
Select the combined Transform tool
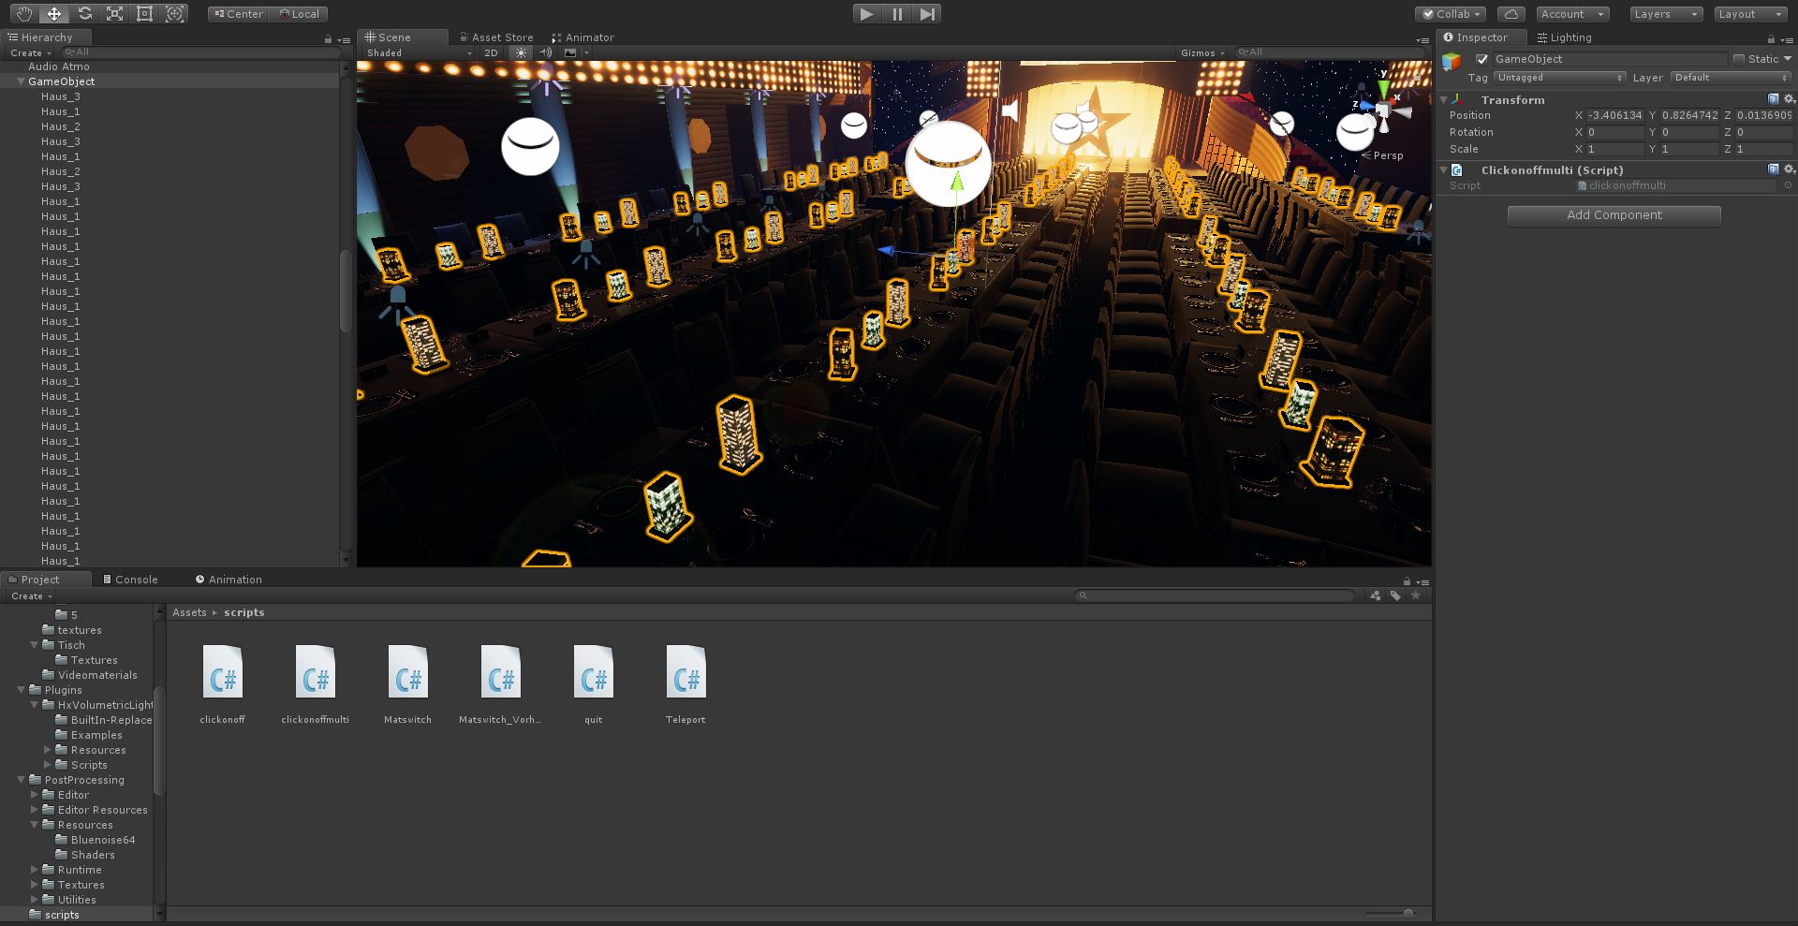174,14
